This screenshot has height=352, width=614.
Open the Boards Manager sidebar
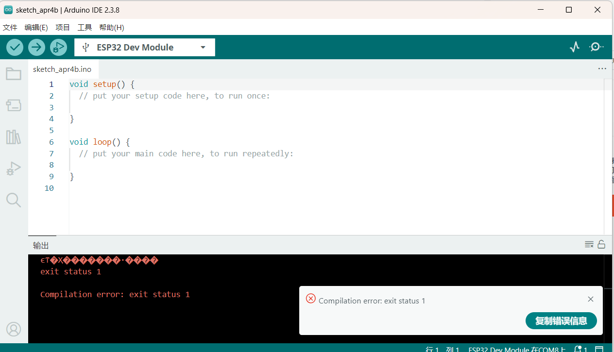(14, 105)
